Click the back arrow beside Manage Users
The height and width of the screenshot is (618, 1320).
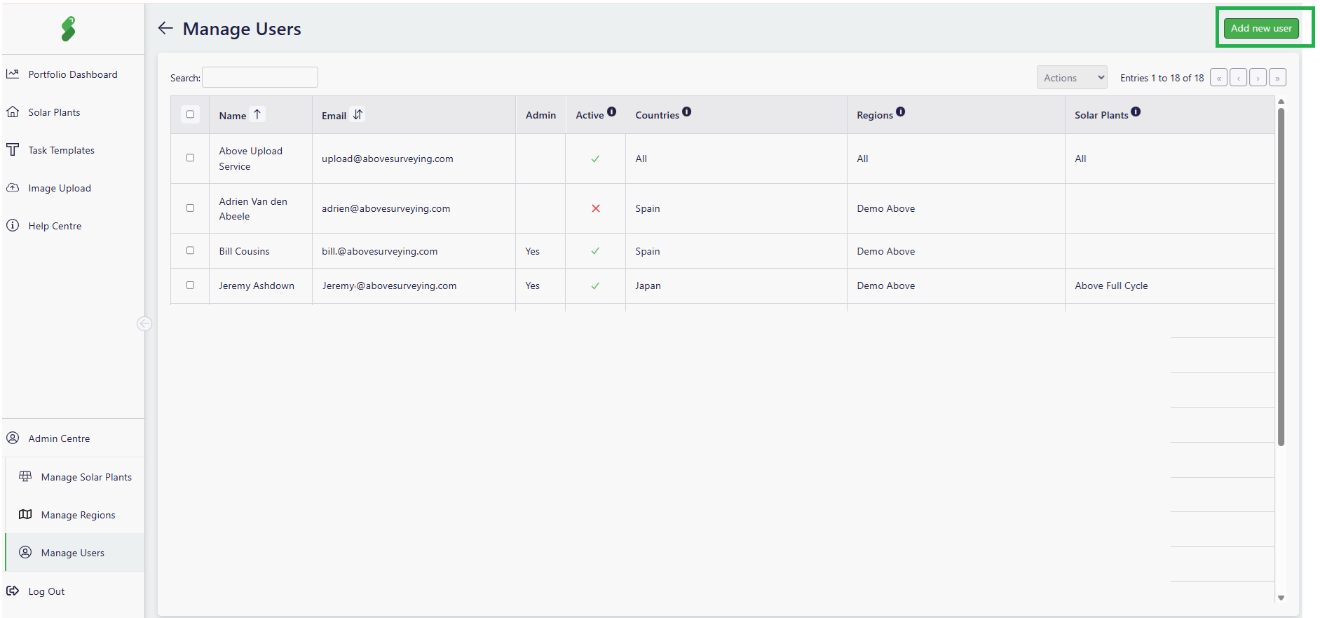pyautogui.click(x=165, y=28)
